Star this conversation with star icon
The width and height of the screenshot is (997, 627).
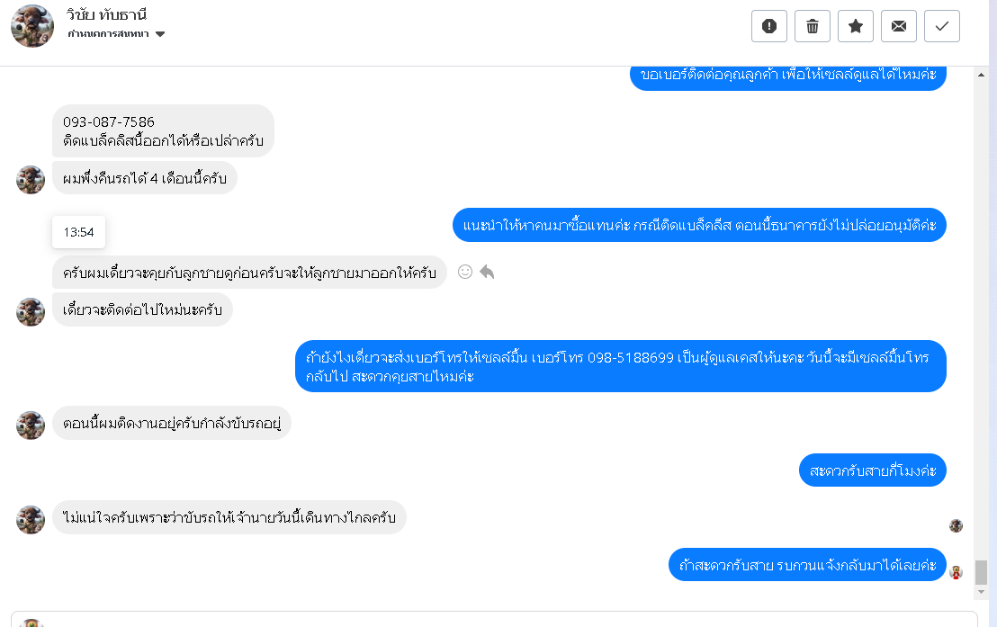coord(855,26)
